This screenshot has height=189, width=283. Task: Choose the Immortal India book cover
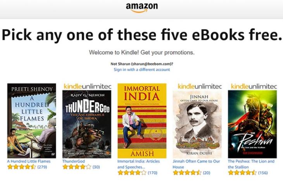pos(142,121)
